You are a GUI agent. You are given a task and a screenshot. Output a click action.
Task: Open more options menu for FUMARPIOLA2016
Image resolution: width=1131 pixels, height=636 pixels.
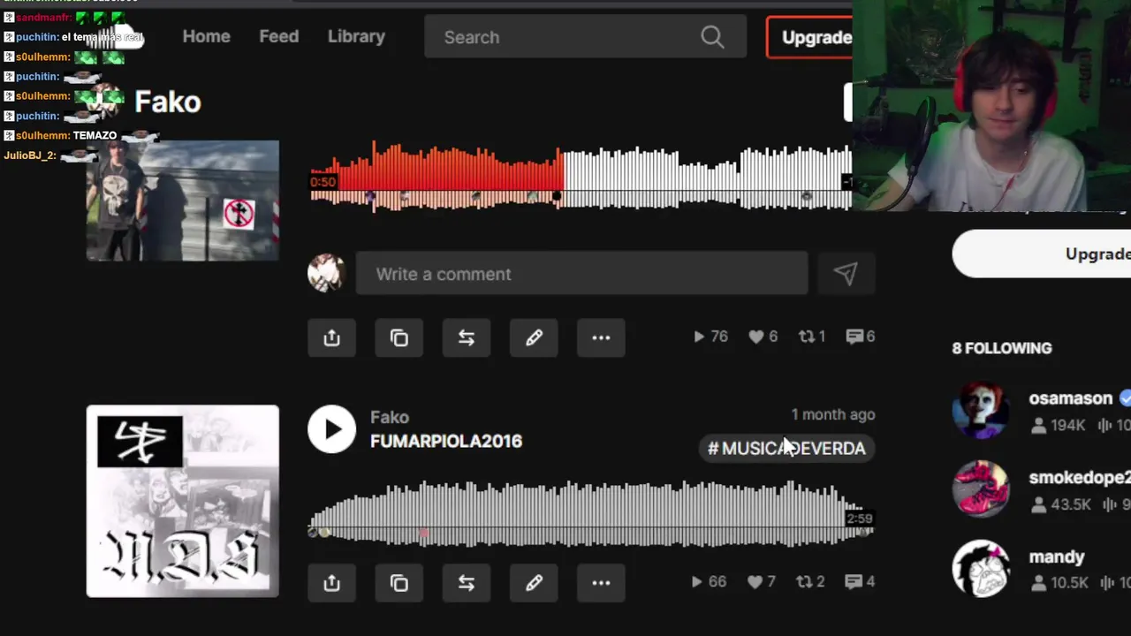[x=601, y=583]
